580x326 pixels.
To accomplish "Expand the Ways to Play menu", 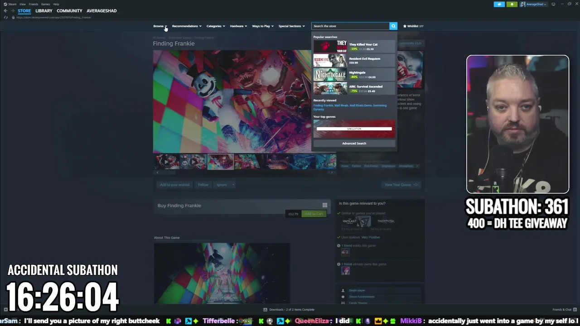I will (263, 26).
